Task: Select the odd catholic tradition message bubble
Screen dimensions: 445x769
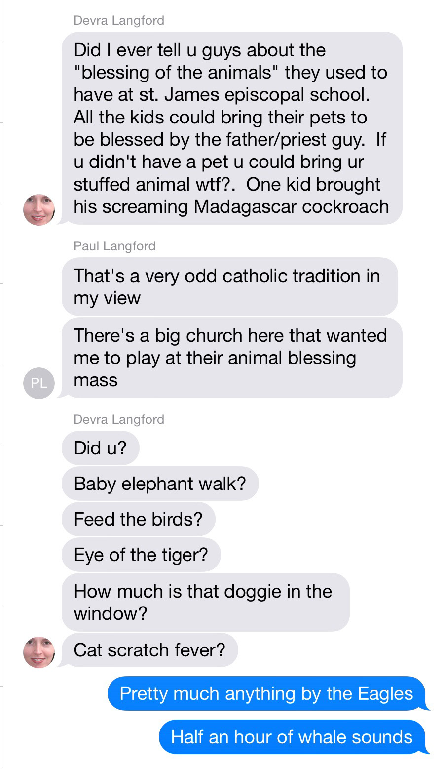Action: point(229,286)
